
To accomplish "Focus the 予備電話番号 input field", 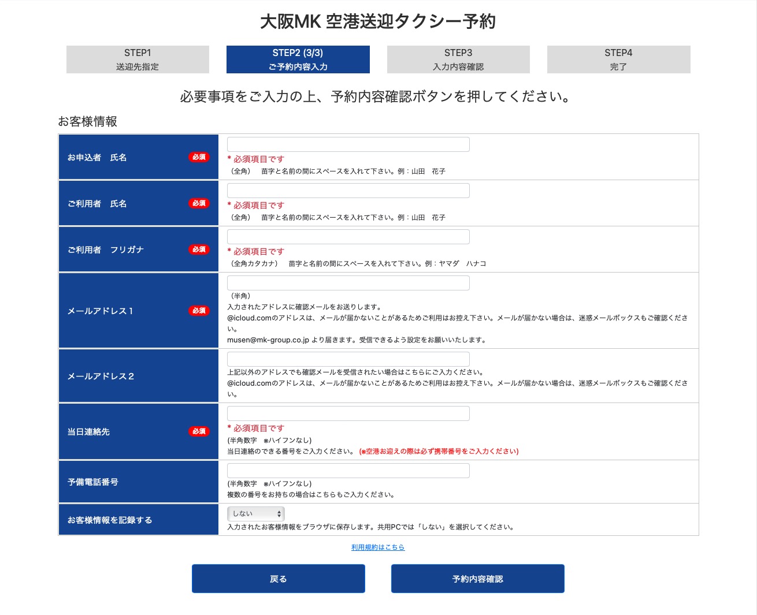I will pos(348,471).
